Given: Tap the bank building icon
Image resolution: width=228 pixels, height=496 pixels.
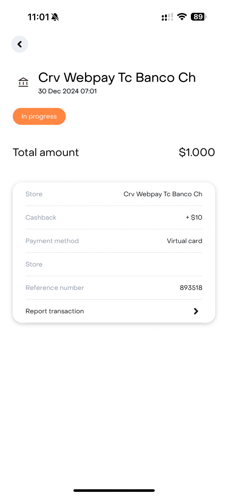Looking at the screenshot, I should coord(23,82).
